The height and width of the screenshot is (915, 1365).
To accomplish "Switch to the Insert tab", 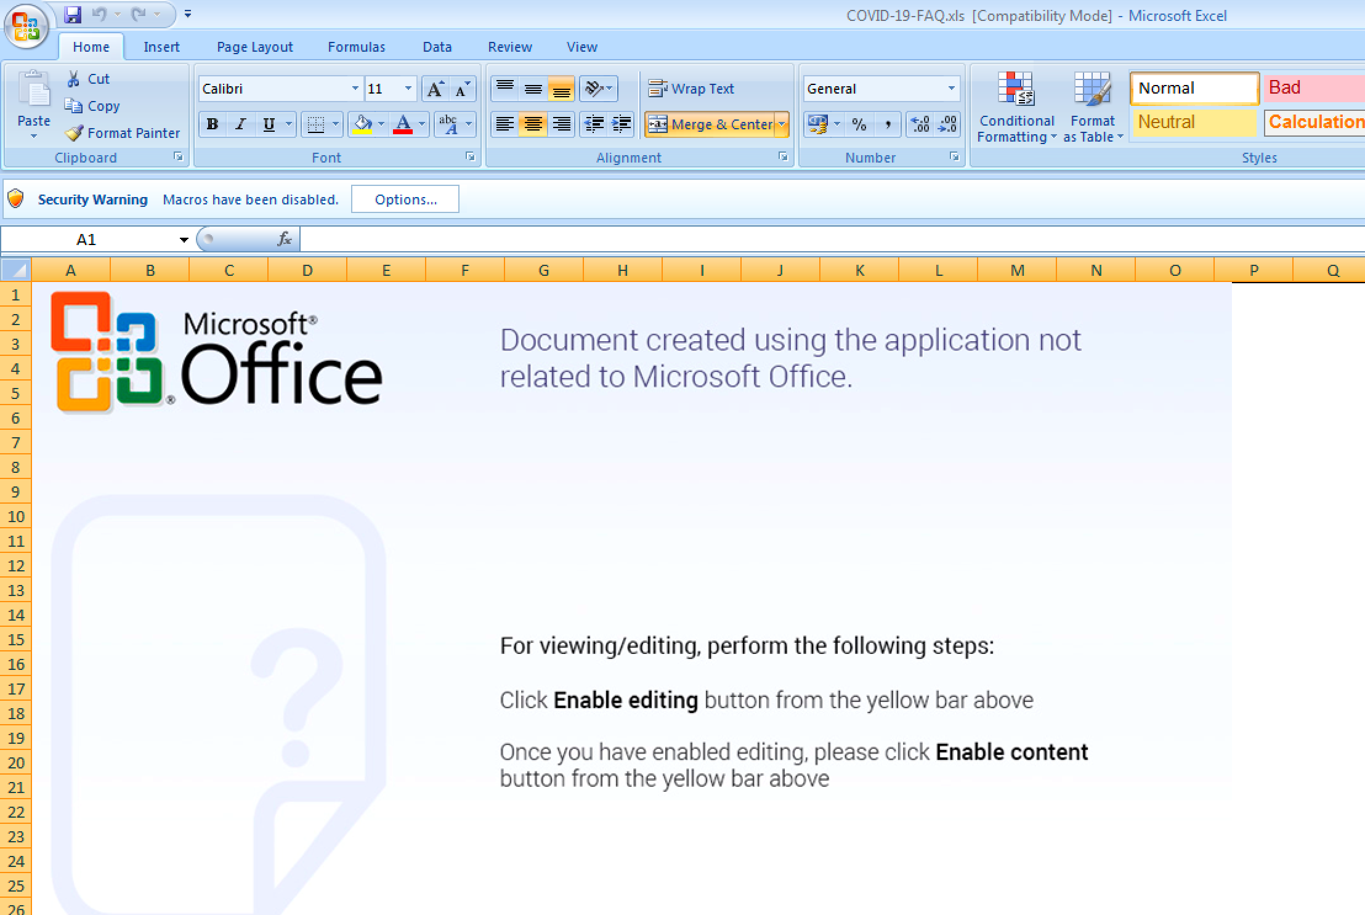I will [161, 47].
